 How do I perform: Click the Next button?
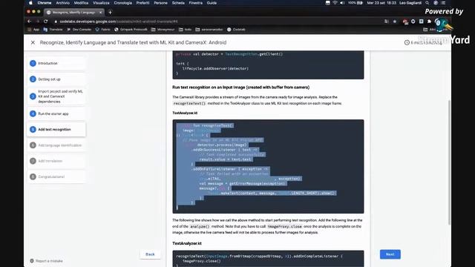tap(390, 254)
